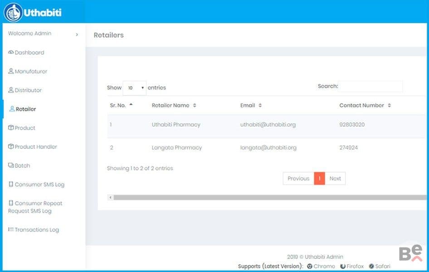The image size is (429, 272).
Task: Open the entries-per-page dropdown showing 10
Action: (x=135, y=88)
